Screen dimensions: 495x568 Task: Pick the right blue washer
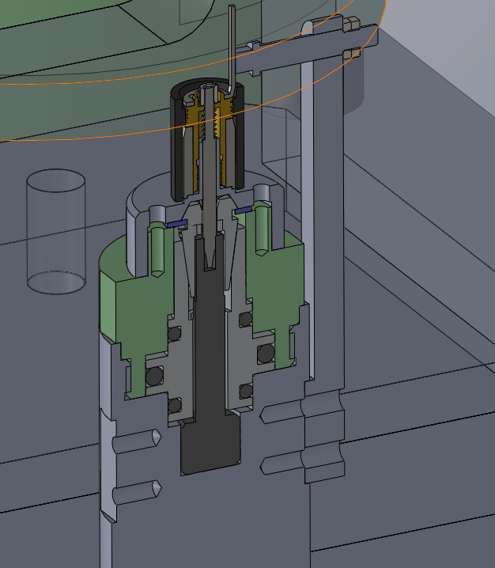click(x=243, y=210)
